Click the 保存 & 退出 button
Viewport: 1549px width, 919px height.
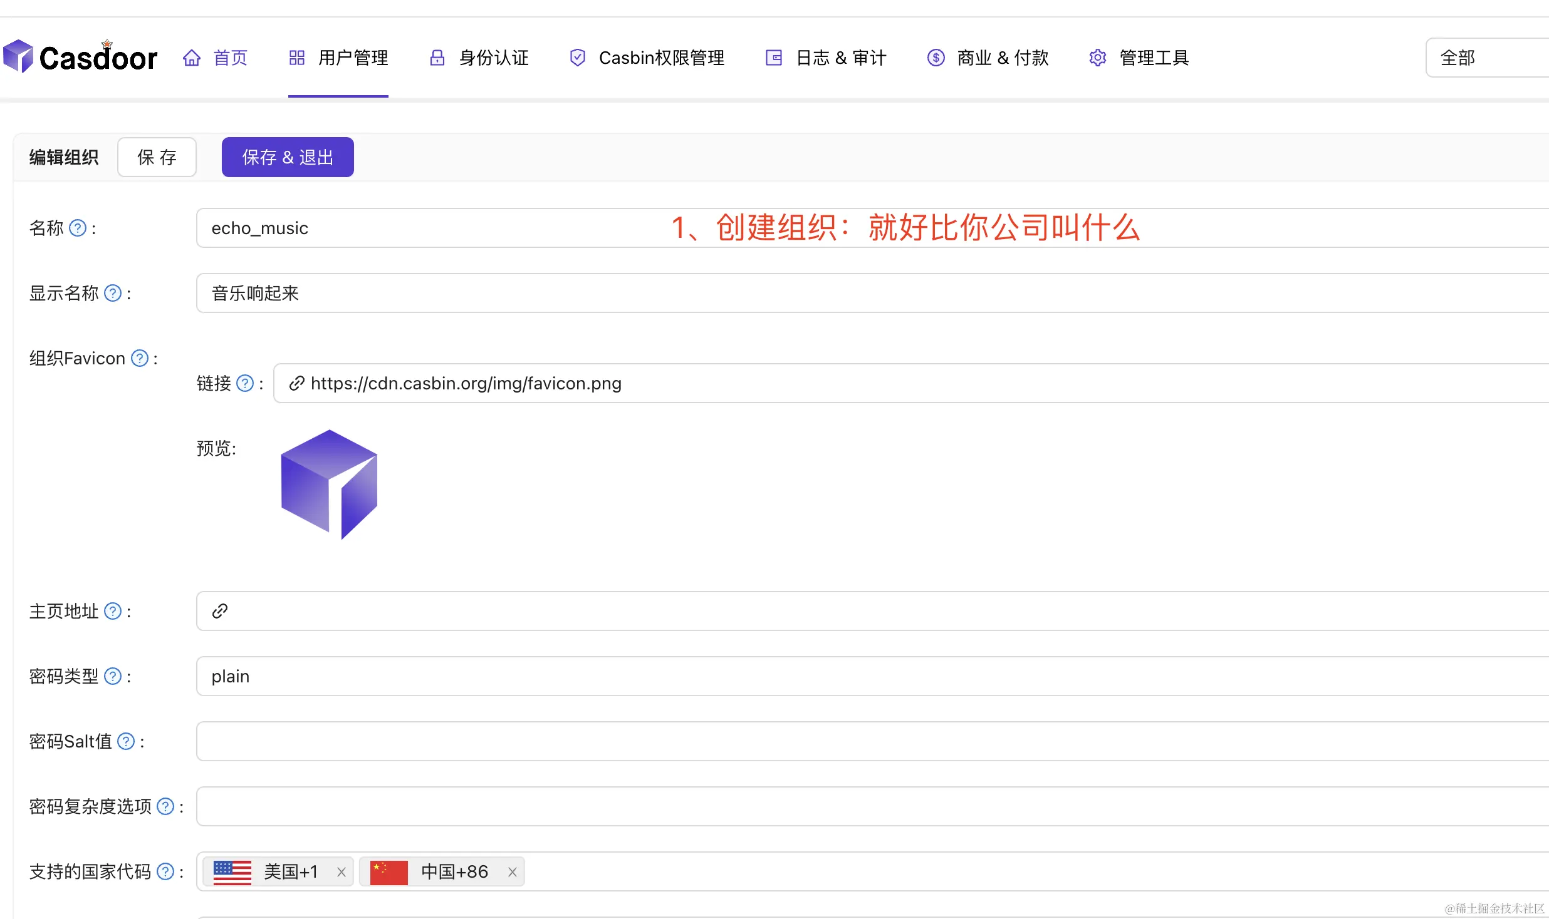coord(287,157)
